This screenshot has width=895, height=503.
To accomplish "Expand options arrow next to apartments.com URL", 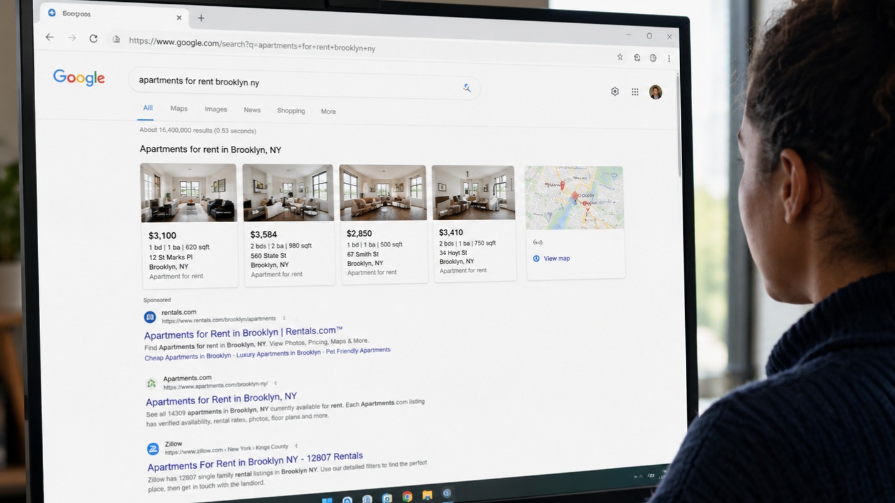I will click(x=276, y=383).
